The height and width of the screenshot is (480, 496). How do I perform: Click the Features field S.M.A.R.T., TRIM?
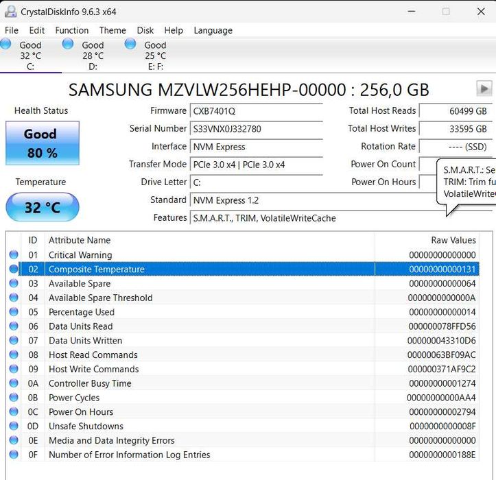click(x=341, y=218)
